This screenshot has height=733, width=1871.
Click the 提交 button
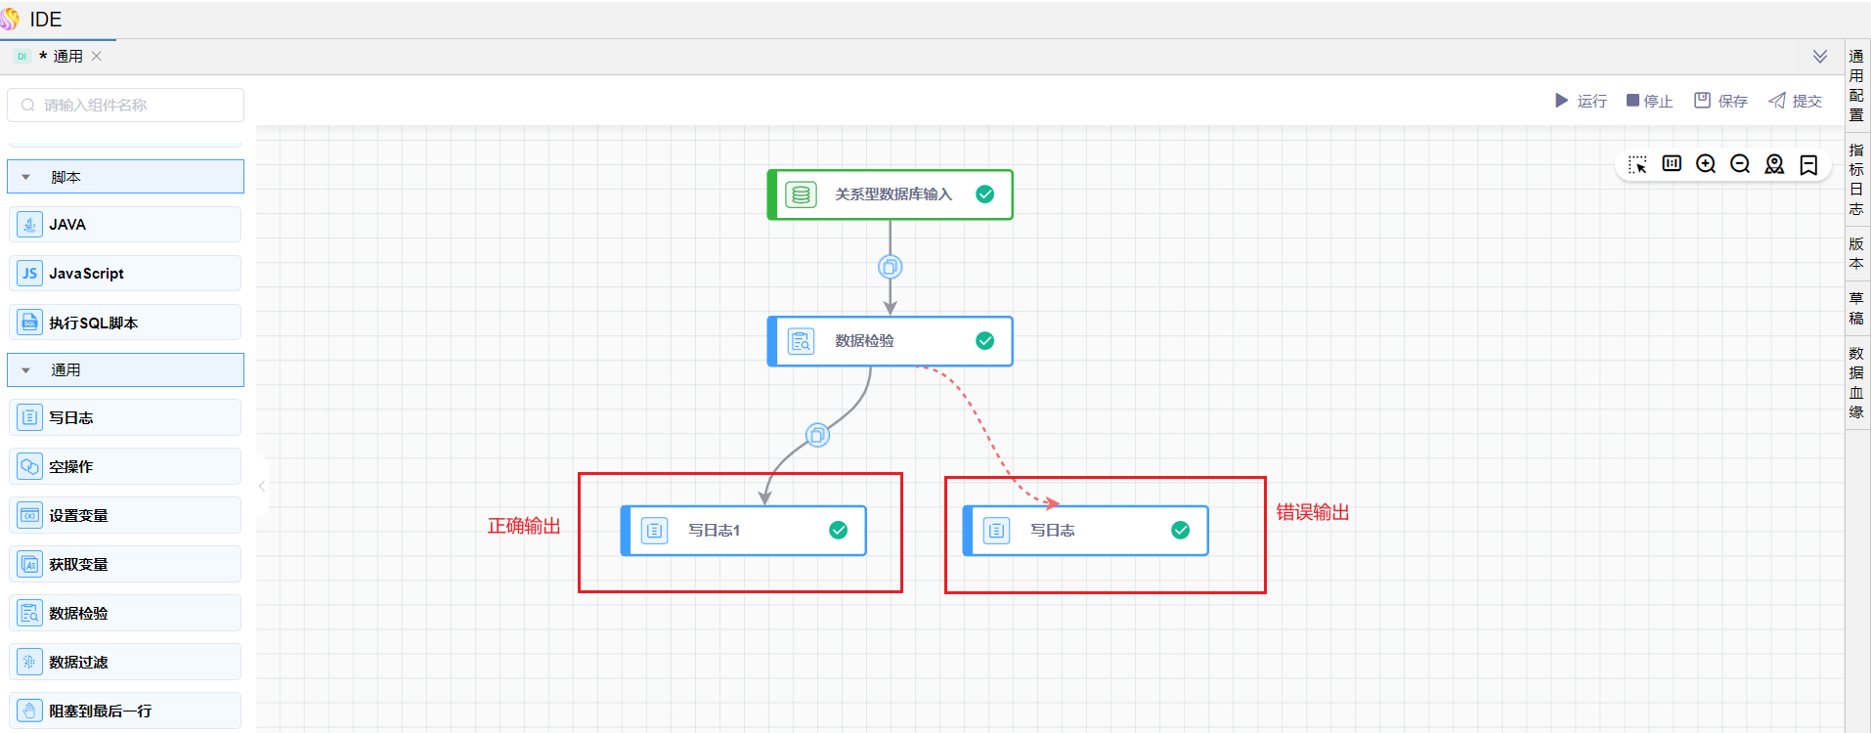point(1795,101)
